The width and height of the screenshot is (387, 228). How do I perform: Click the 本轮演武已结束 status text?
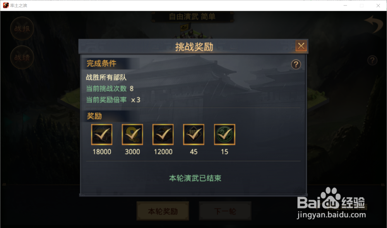click(x=195, y=178)
